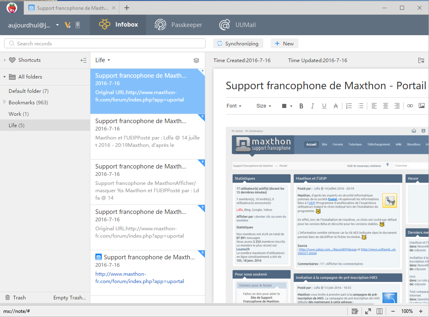Screen dimensions: 429x317
Task: Click the mx://note/# status bar text
Action: click(x=16, y=311)
